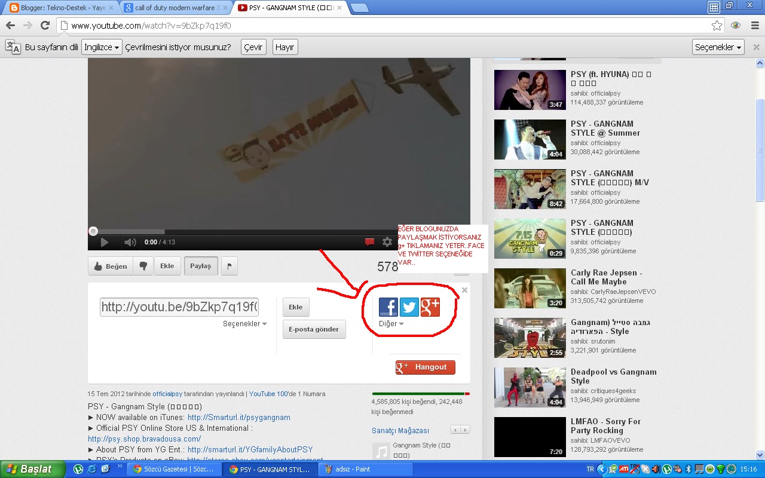Click the eye extension icon
765x478 pixels.
pos(736,26)
